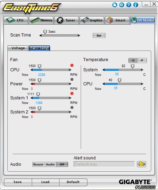Image resolution: width=158 pixels, height=190 pixels.
Task: Click Scan Time slider right arrow
Action: (79, 35)
